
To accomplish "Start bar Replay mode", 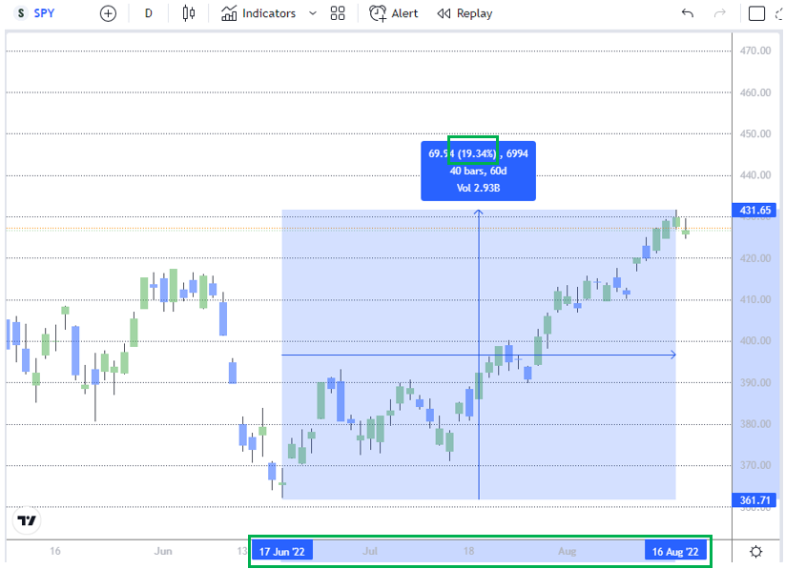I will click(465, 13).
